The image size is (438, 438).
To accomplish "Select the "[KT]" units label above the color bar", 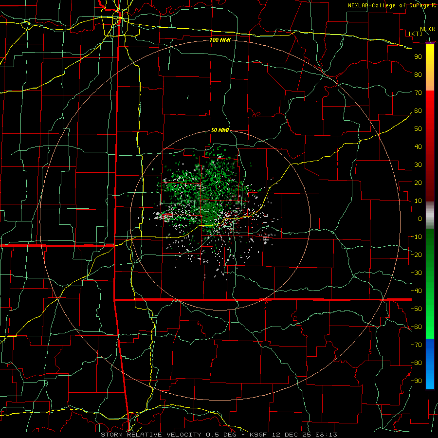I will (416, 34).
